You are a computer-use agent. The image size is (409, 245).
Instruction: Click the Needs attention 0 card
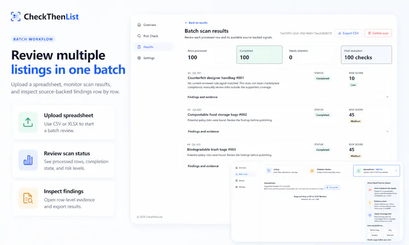pyautogui.click(x=311, y=55)
